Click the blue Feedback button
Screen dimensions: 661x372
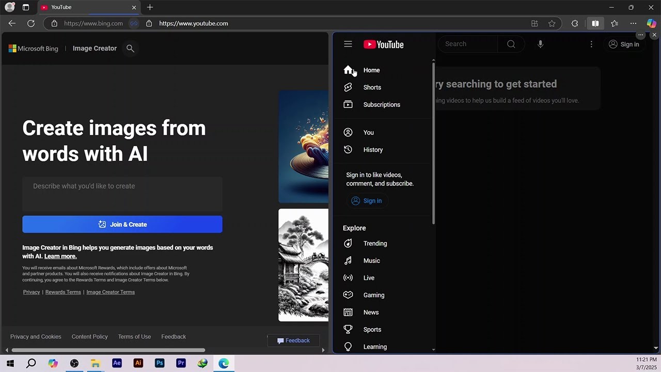click(x=293, y=340)
